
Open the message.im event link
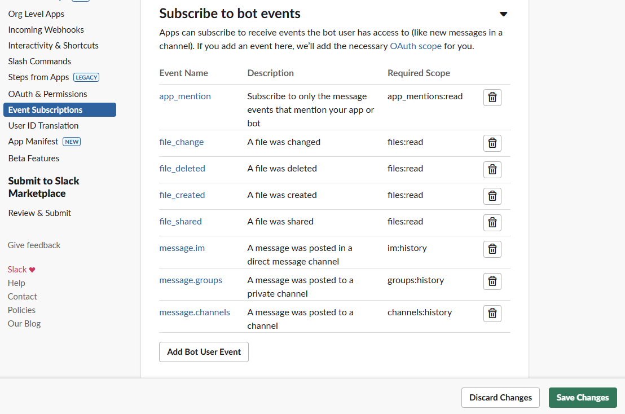[x=182, y=248]
